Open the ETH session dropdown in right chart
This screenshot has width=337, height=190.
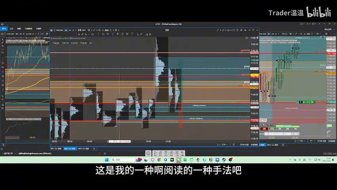pyautogui.click(x=302, y=141)
